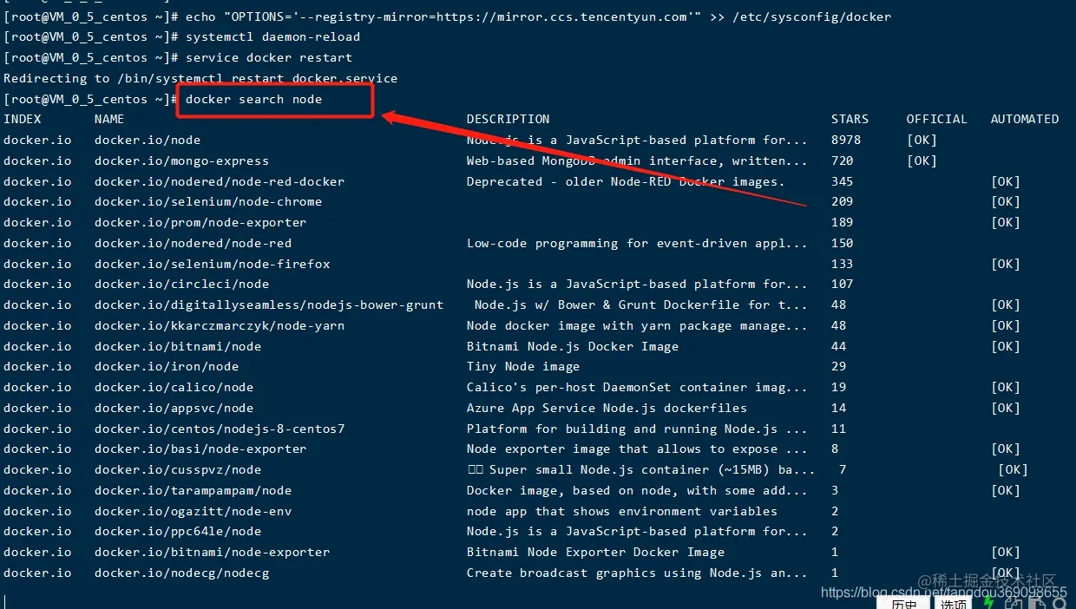Click description 'Create broadcast graphics using Node.js an...'
1076x609 pixels.
pyautogui.click(x=637, y=573)
